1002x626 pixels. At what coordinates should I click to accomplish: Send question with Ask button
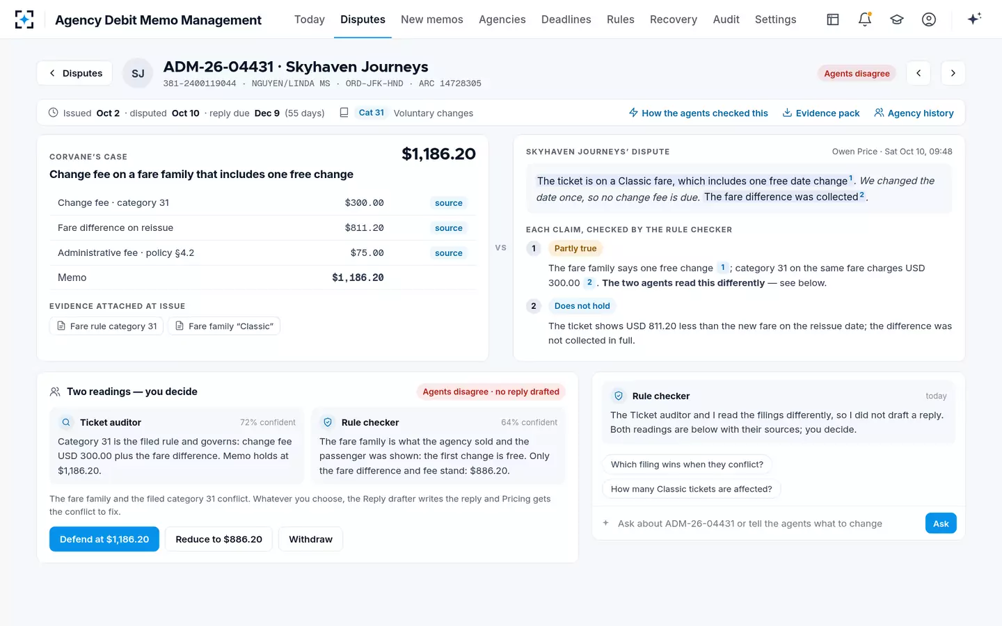click(x=941, y=523)
